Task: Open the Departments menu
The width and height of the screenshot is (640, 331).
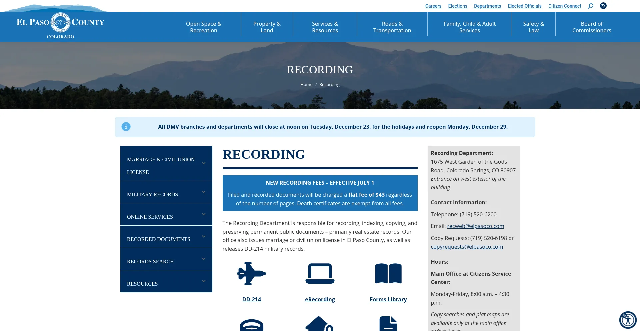Action: tap(487, 6)
